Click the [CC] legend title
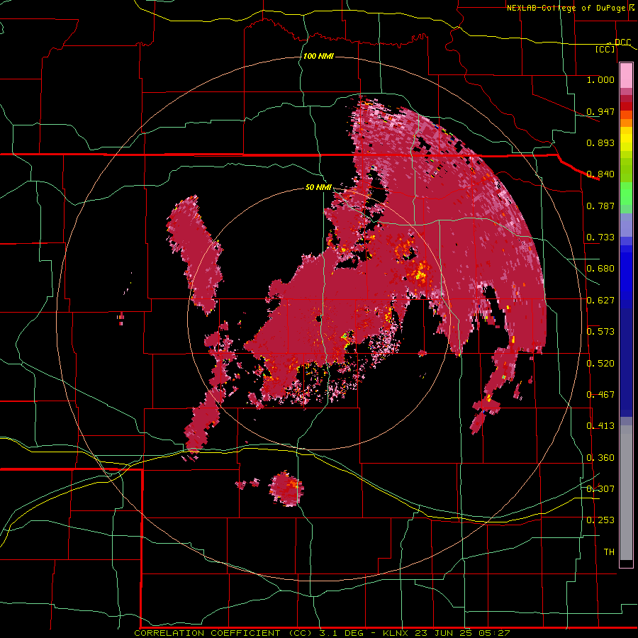 tap(605, 49)
